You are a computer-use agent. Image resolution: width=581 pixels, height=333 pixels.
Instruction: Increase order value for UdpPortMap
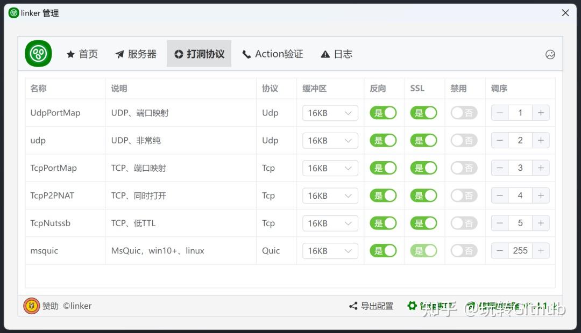pyautogui.click(x=541, y=113)
